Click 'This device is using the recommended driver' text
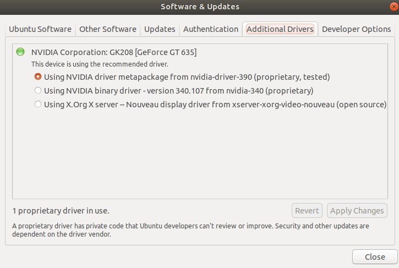The width and height of the screenshot is (399, 268). pos(100,64)
